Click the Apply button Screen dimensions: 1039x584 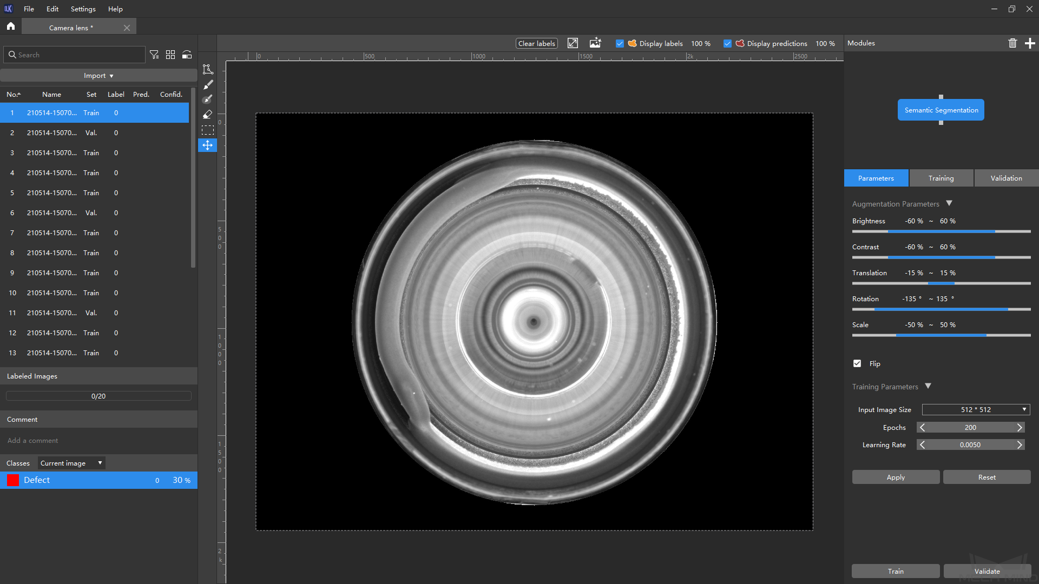[x=896, y=477]
